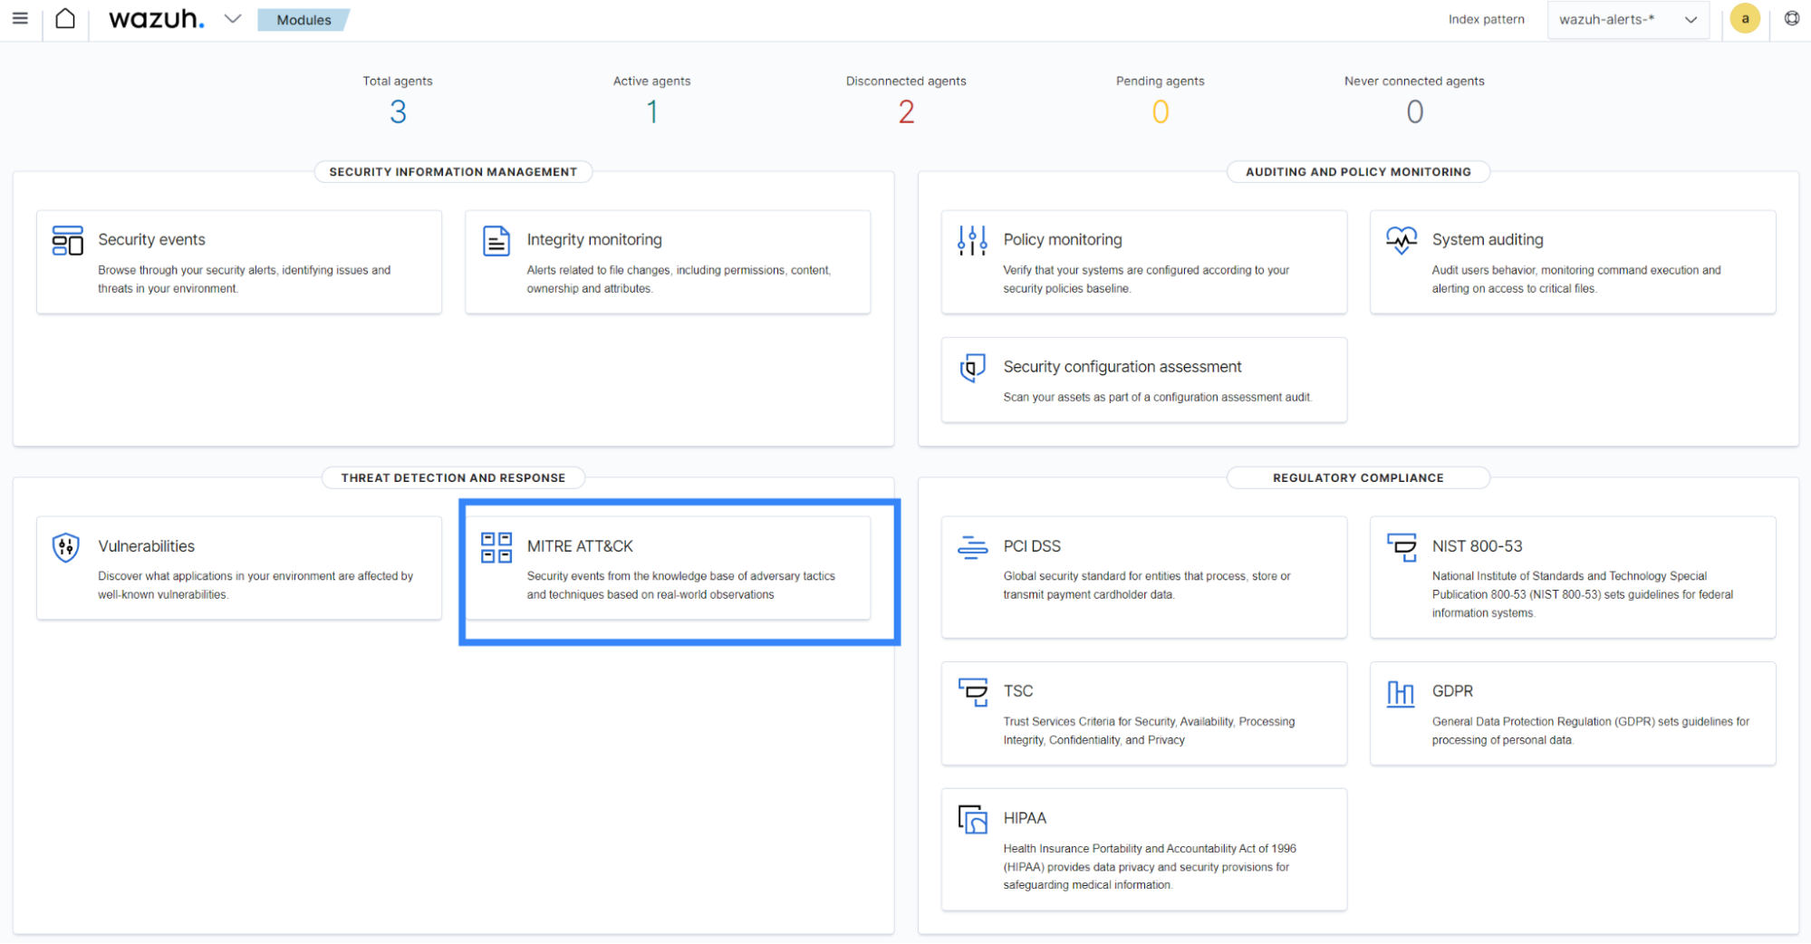Image resolution: width=1811 pixels, height=944 pixels.
Task: Click 'Scan your assets' description text
Action: pyautogui.click(x=1157, y=397)
